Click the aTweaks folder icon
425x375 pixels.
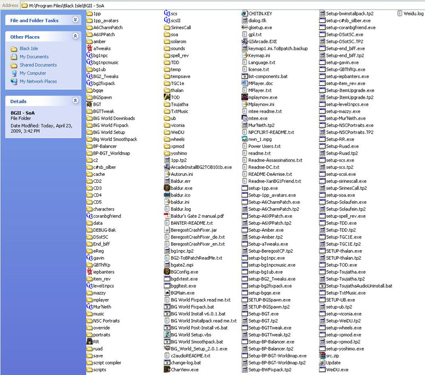pos(89,48)
